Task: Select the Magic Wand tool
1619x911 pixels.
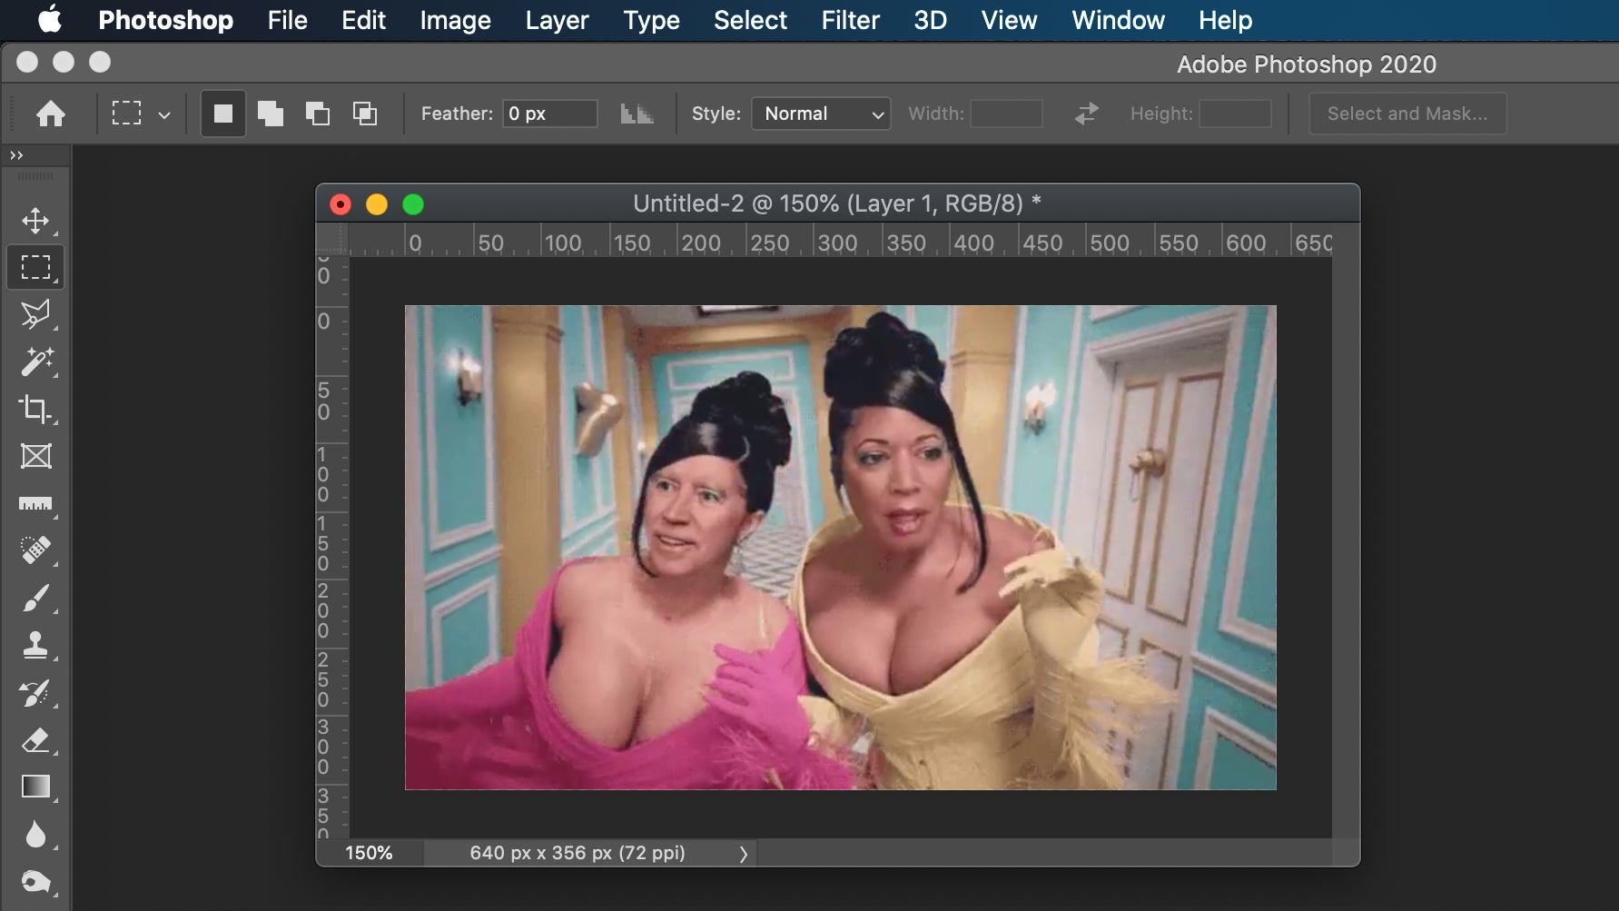Action: pos(35,361)
